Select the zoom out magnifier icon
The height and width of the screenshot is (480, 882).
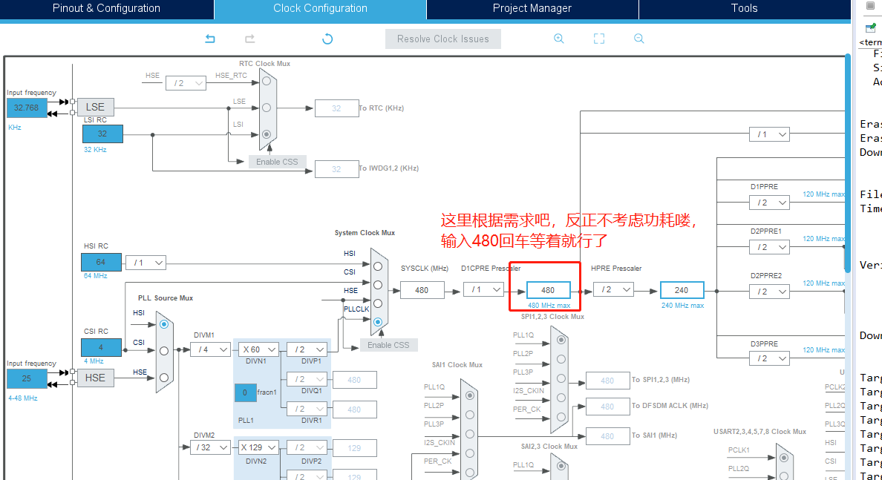coord(638,38)
